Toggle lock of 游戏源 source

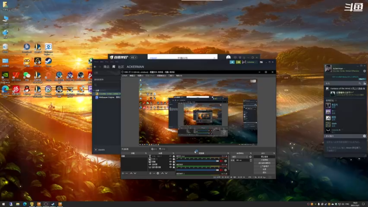tap(174, 165)
